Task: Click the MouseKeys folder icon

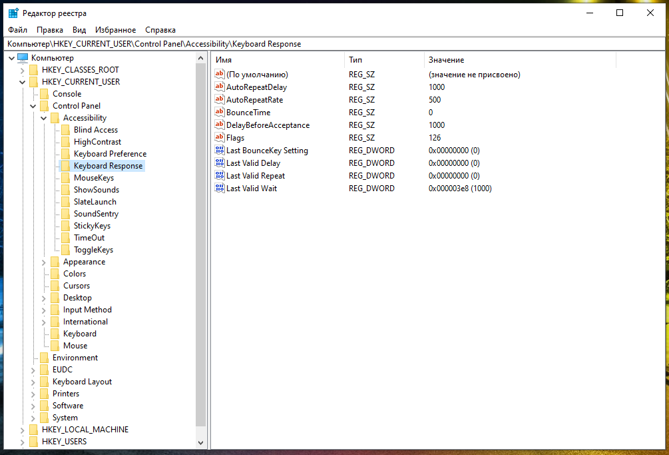Action: pyautogui.click(x=66, y=178)
